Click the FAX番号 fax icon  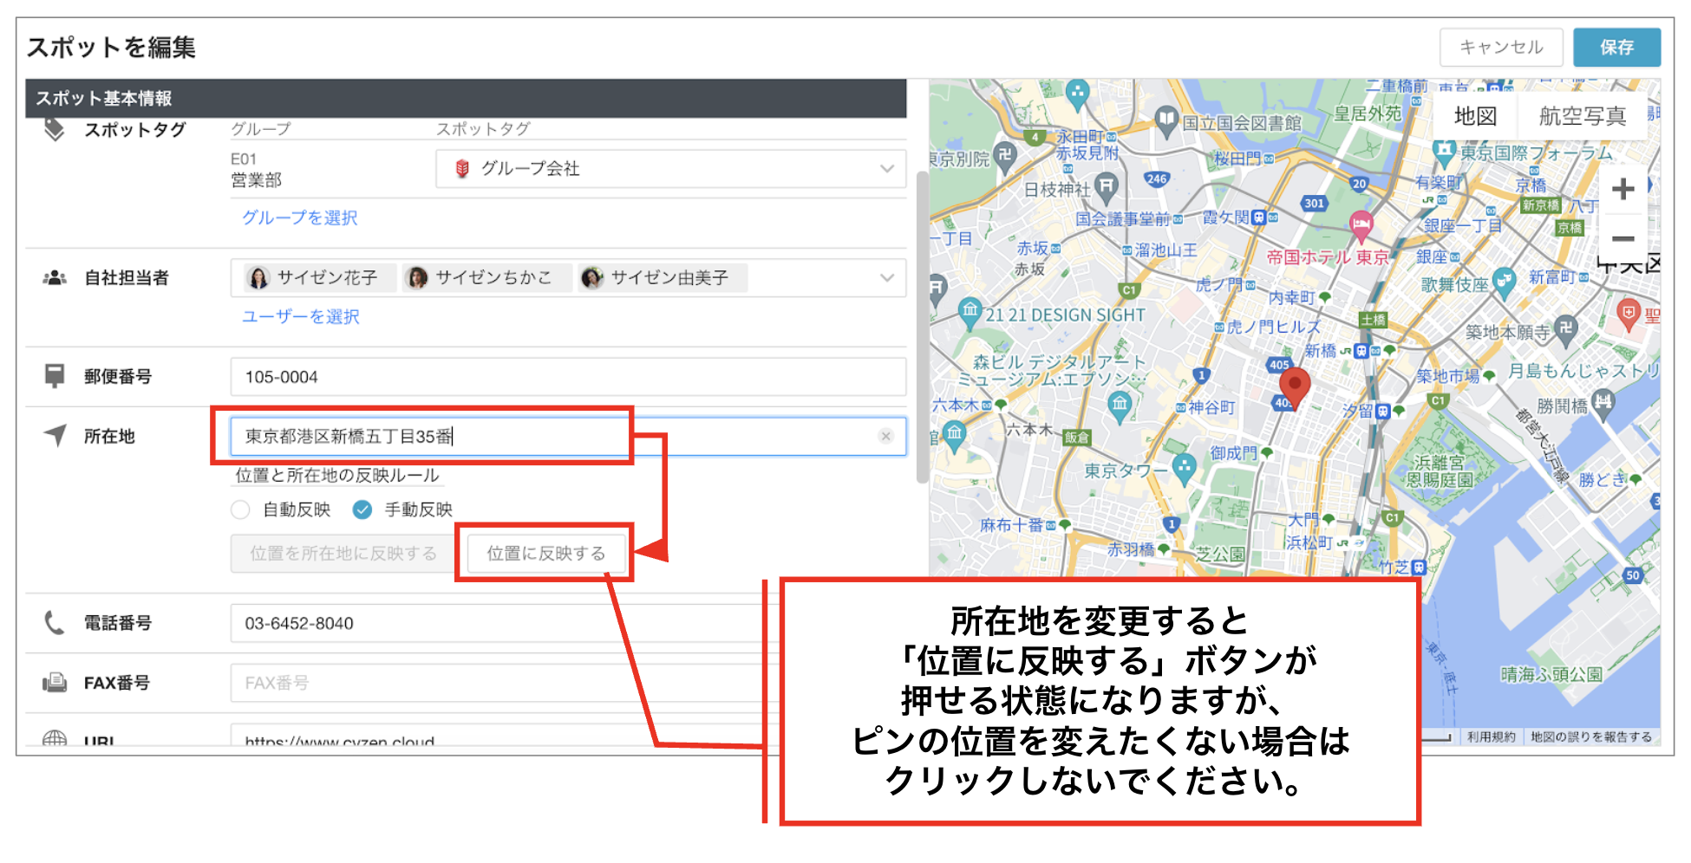(55, 683)
